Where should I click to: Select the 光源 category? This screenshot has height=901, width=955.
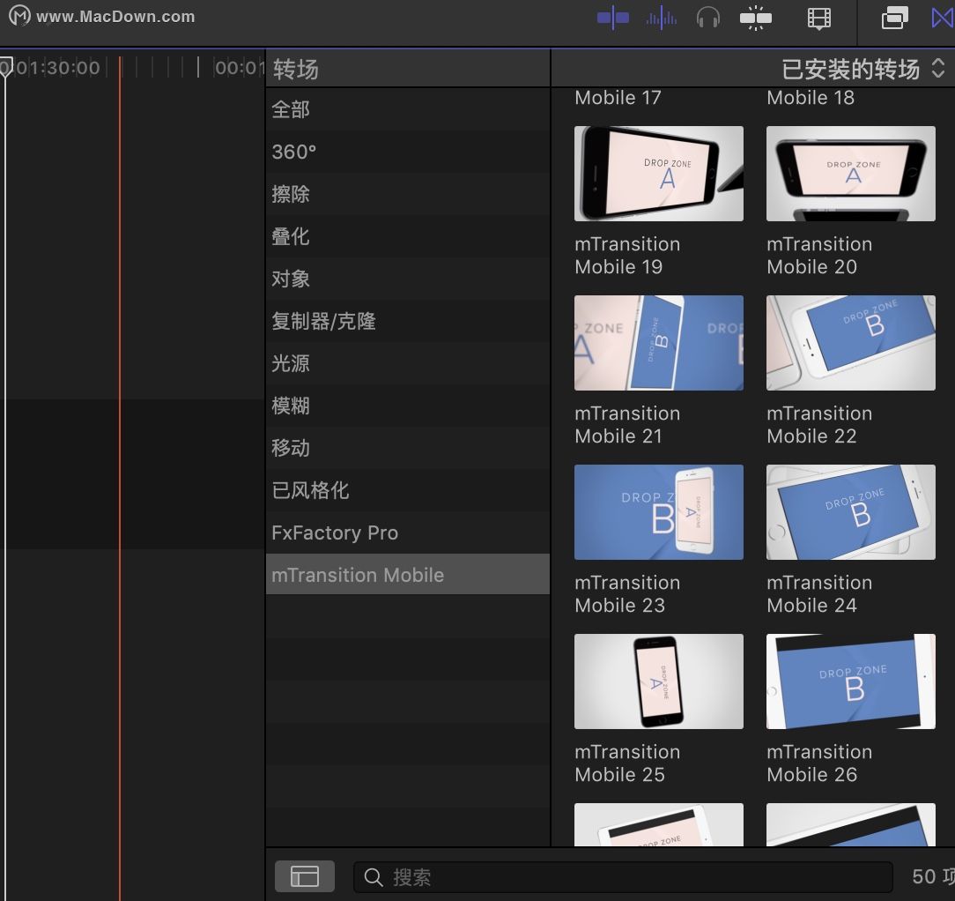pyautogui.click(x=407, y=363)
